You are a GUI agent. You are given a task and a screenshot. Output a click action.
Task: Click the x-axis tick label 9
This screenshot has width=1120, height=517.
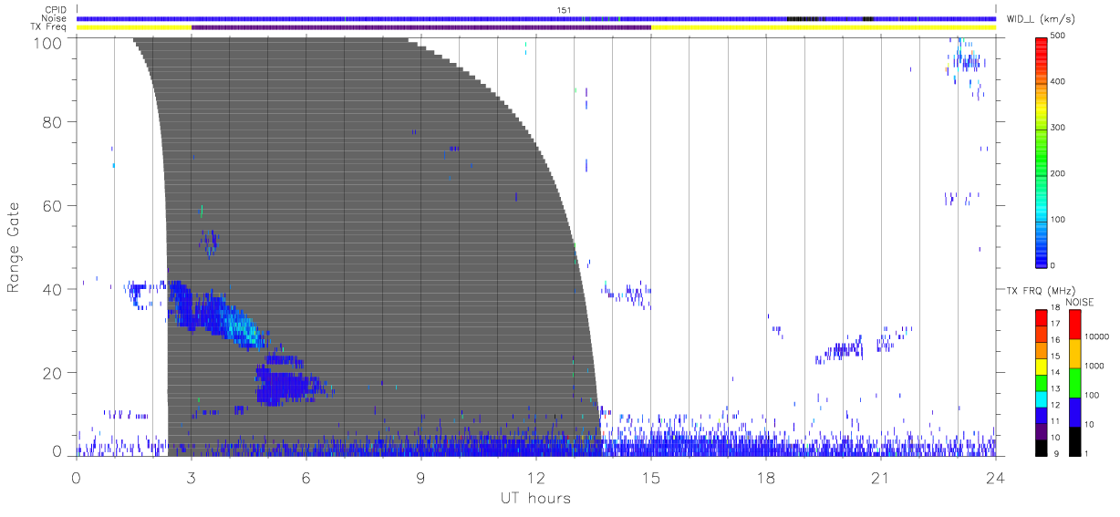tap(421, 478)
